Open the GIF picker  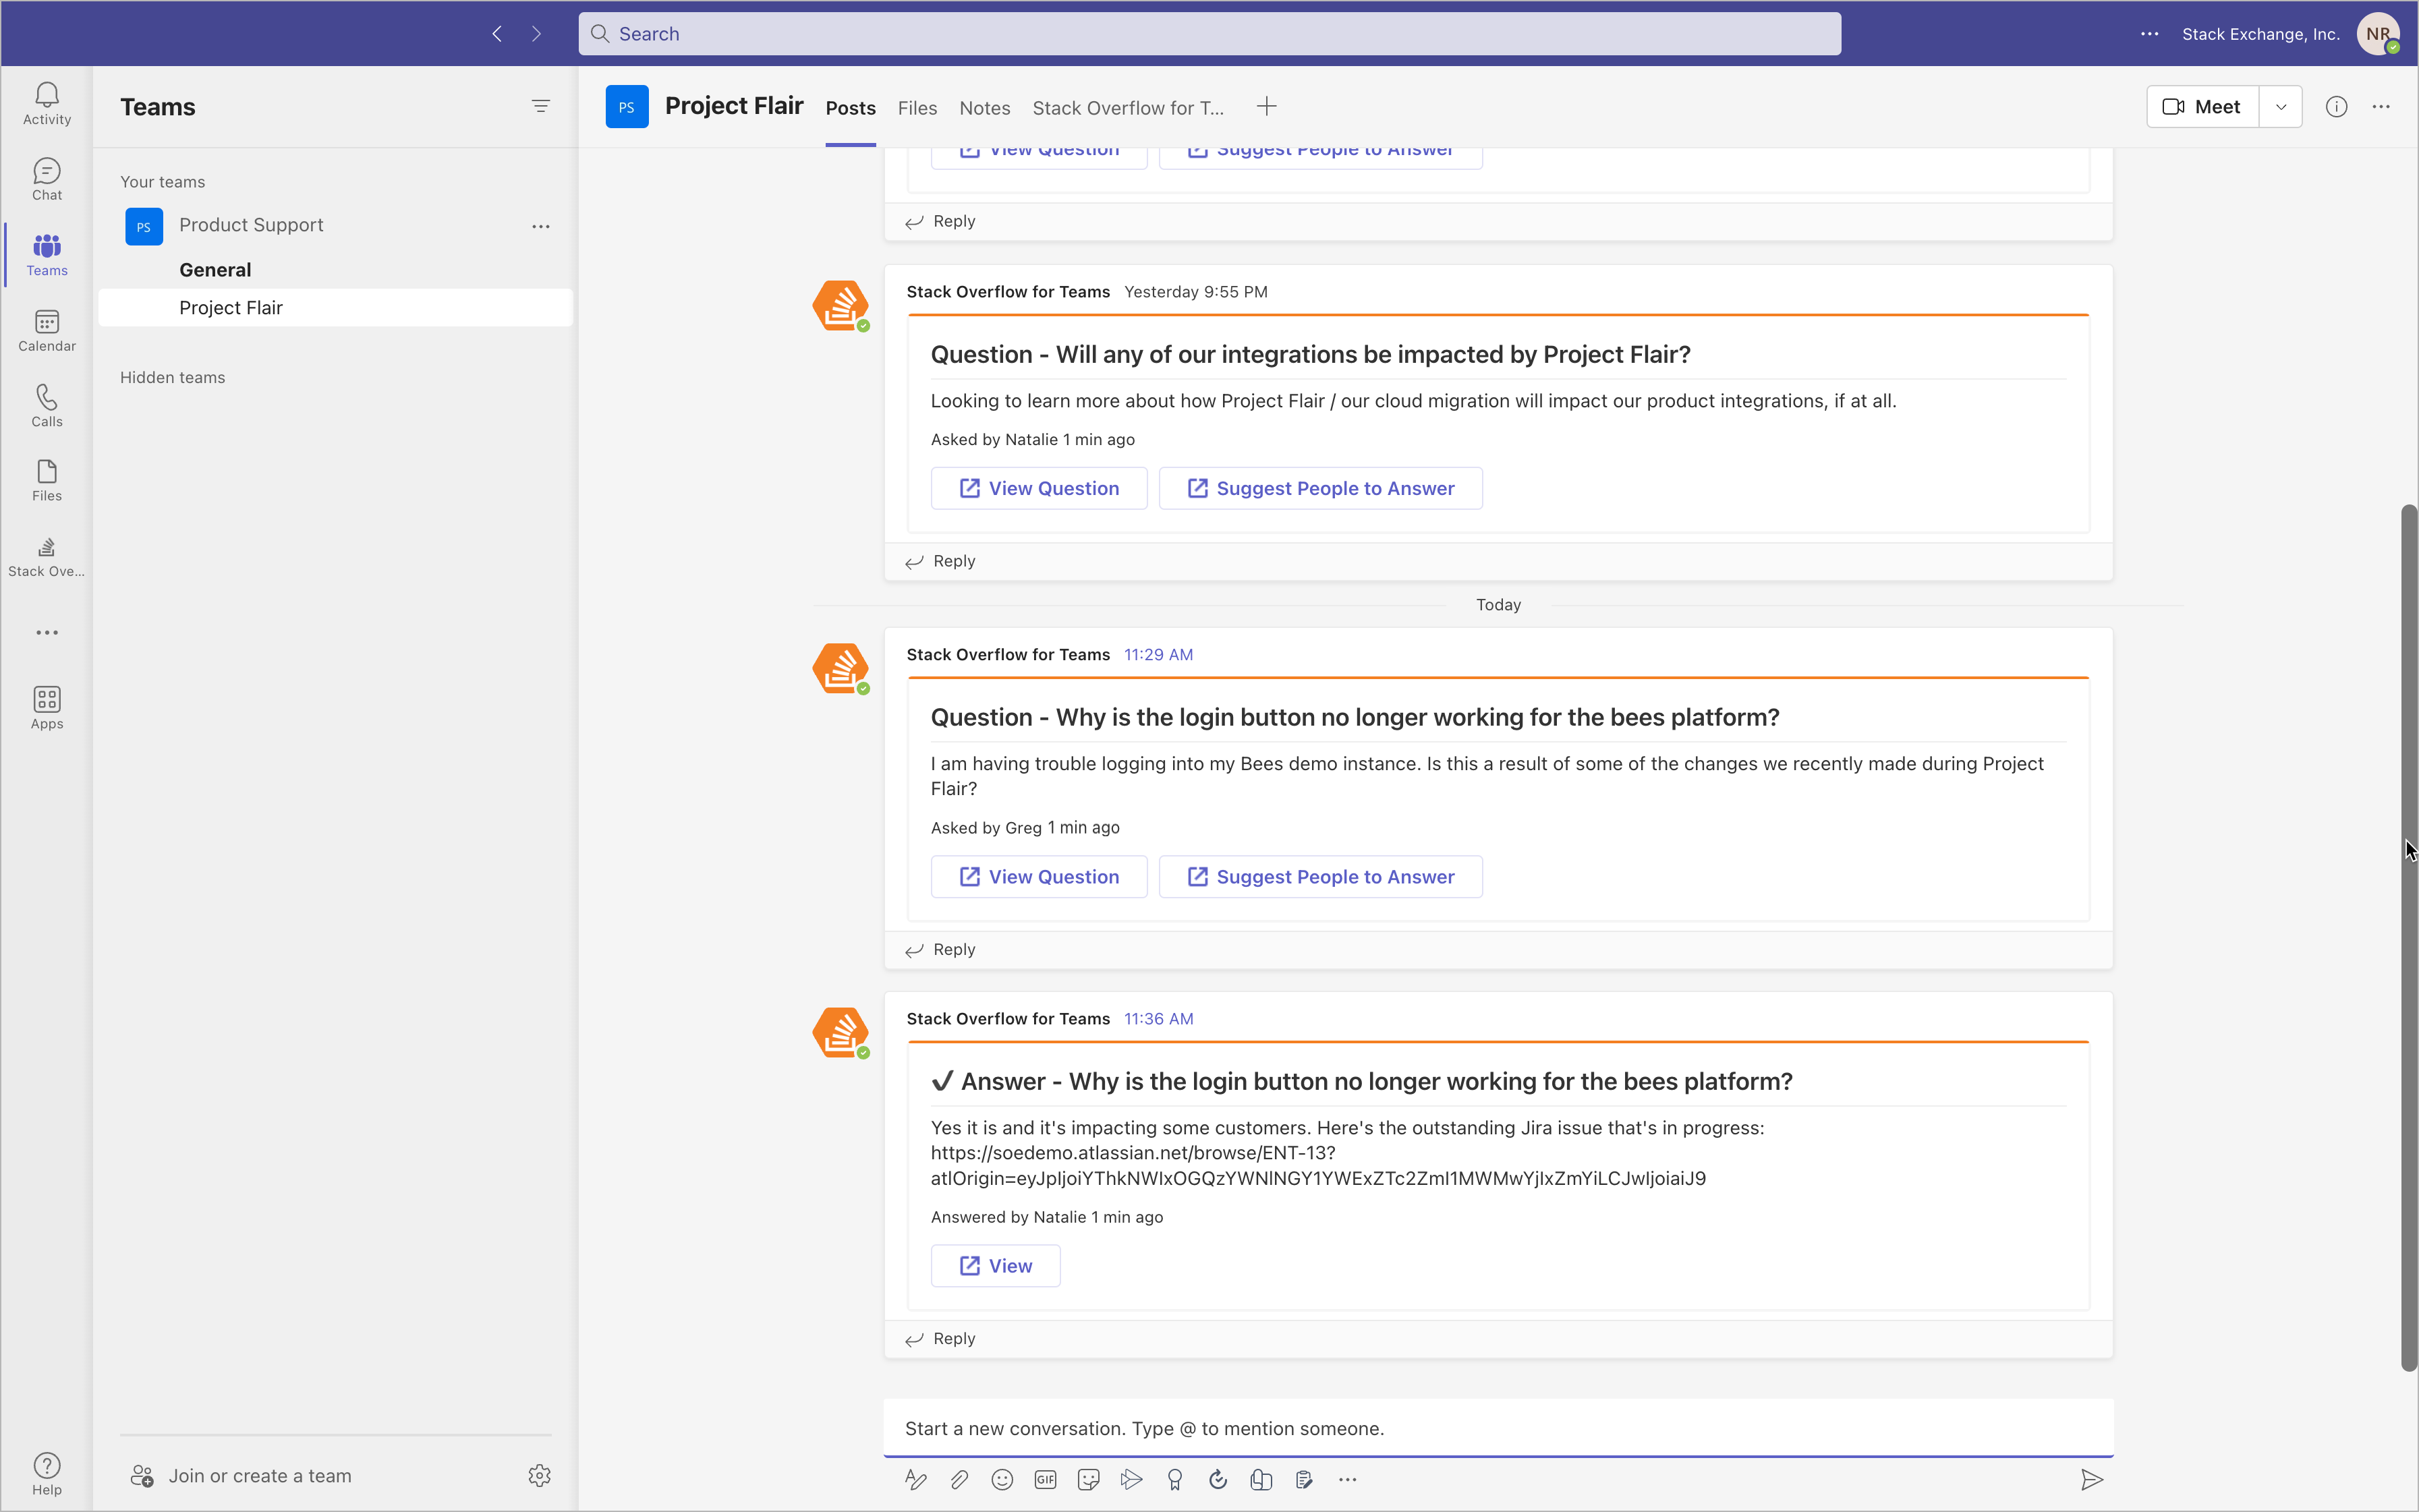pyautogui.click(x=1045, y=1479)
